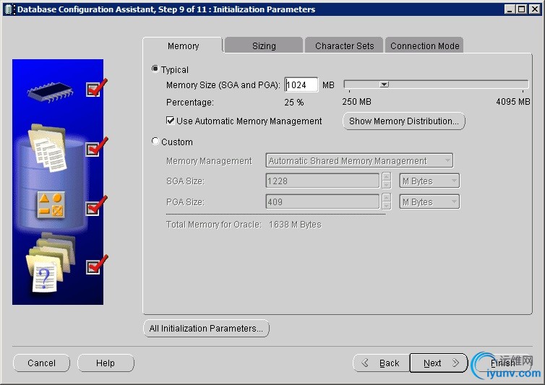545x385 pixels.
Task: Click the memory size slider thumb
Action: [384, 84]
